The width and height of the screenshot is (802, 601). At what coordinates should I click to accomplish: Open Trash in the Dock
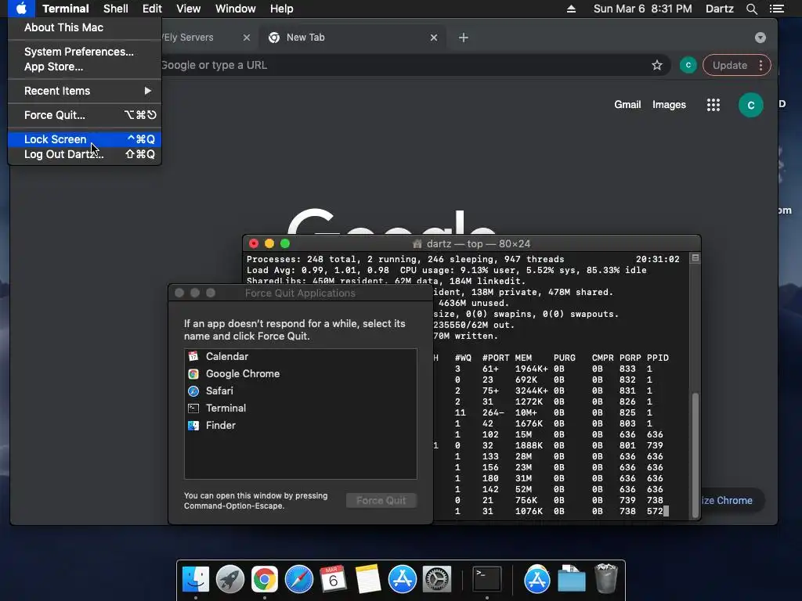click(606, 579)
